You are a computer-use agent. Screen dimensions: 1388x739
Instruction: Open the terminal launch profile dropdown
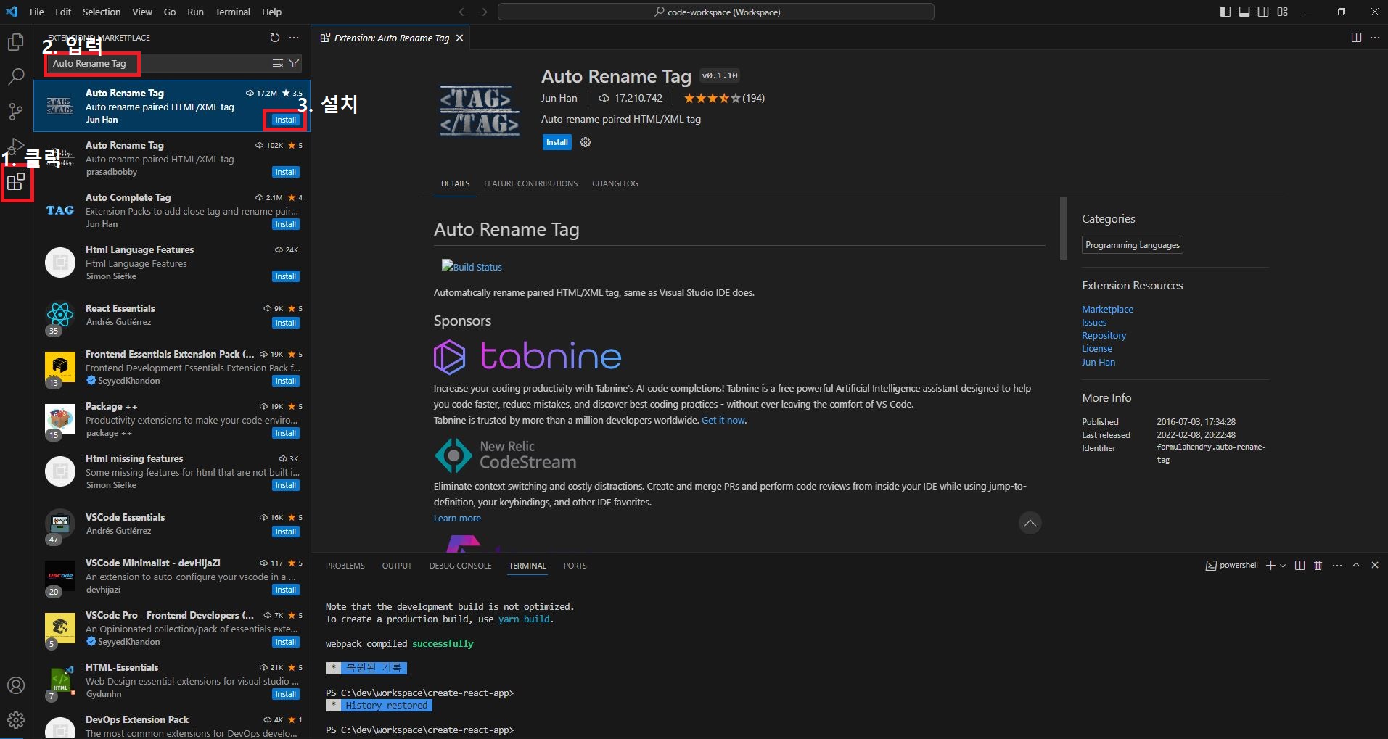[x=1283, y=566]
